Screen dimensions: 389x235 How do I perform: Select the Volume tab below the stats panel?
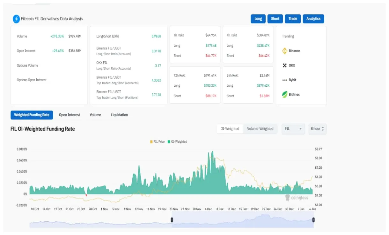[95, 115]
